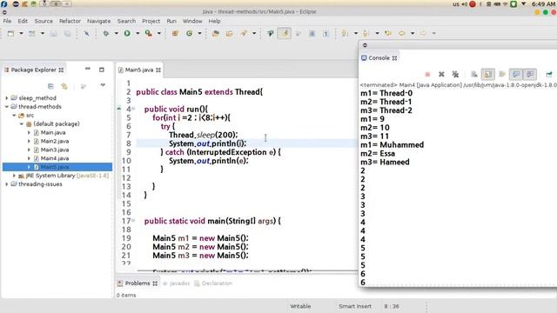Switch to the Javadoc tab

[177, 283]
